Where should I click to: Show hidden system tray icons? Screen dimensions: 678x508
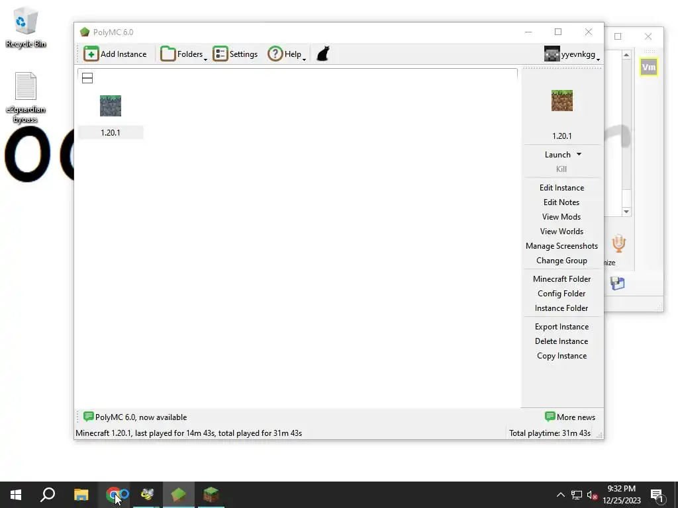[560, 495]
